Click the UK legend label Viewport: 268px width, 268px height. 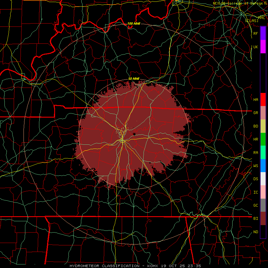(x=255, y=47)
